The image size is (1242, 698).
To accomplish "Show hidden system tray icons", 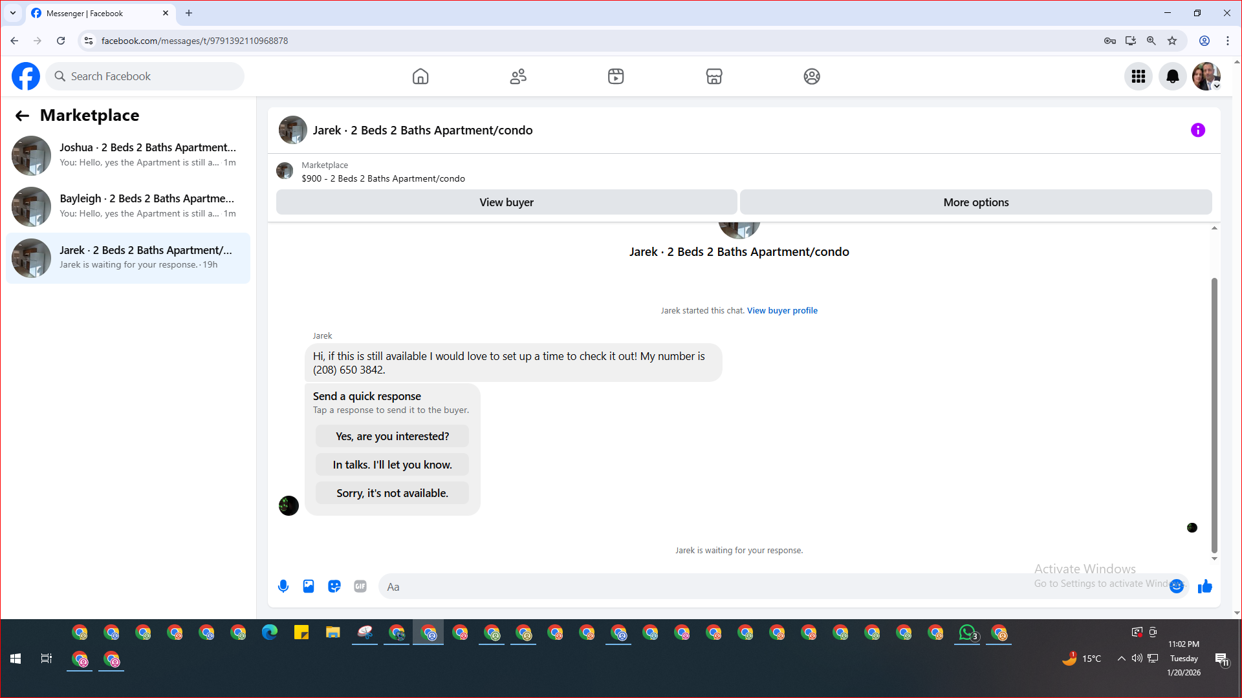I will (x=1122, y=659).
